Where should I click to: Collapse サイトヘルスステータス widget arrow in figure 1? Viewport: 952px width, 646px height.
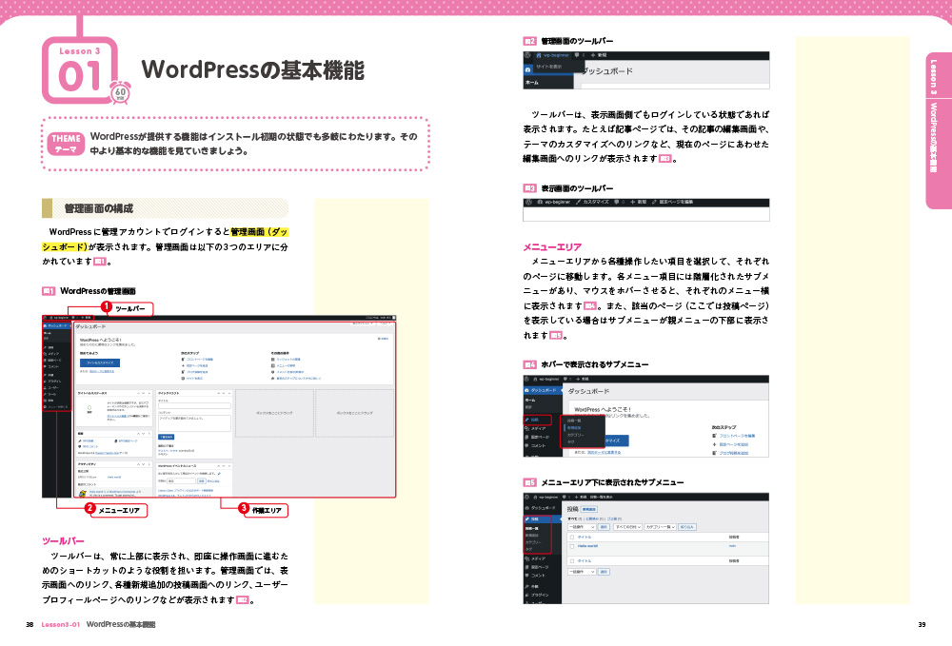(150, 393)
